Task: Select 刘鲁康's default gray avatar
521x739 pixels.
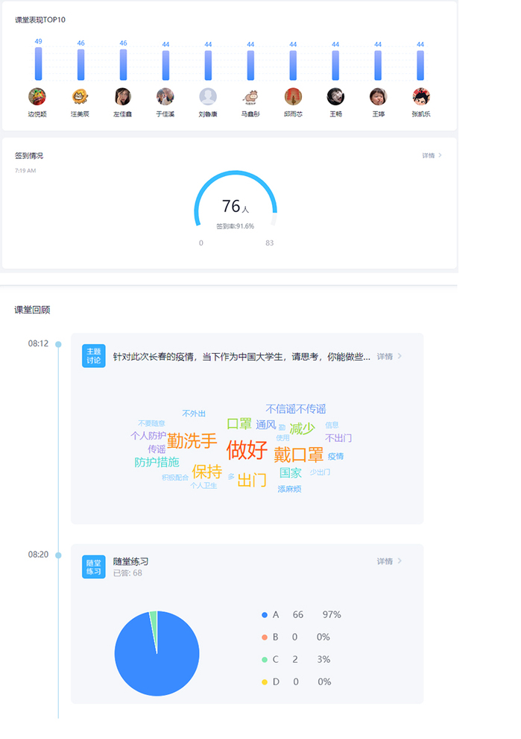Action: click(208, 96)
